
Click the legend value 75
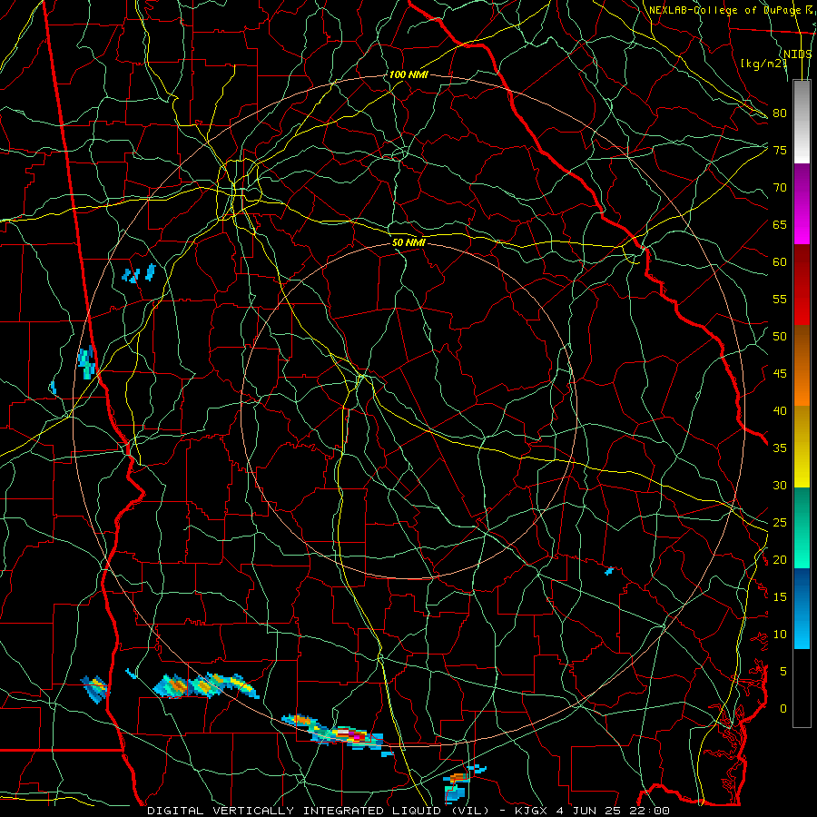pyautogui.click(x=780, y=150)
